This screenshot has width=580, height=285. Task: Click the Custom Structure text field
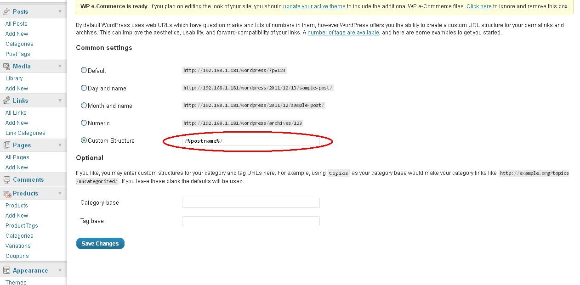pyautogui.click(x=251, y=141)
